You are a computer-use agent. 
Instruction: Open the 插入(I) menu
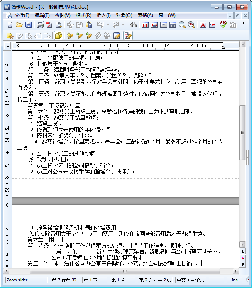click(104, 15)
